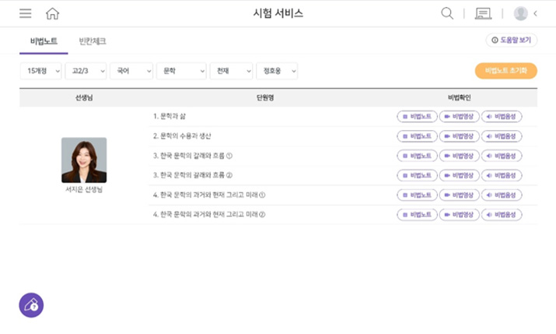Click the 단원명 column header
Screen dimensions: 556x334
[265, 97]
